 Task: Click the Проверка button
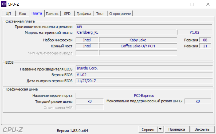click(177, 129)
